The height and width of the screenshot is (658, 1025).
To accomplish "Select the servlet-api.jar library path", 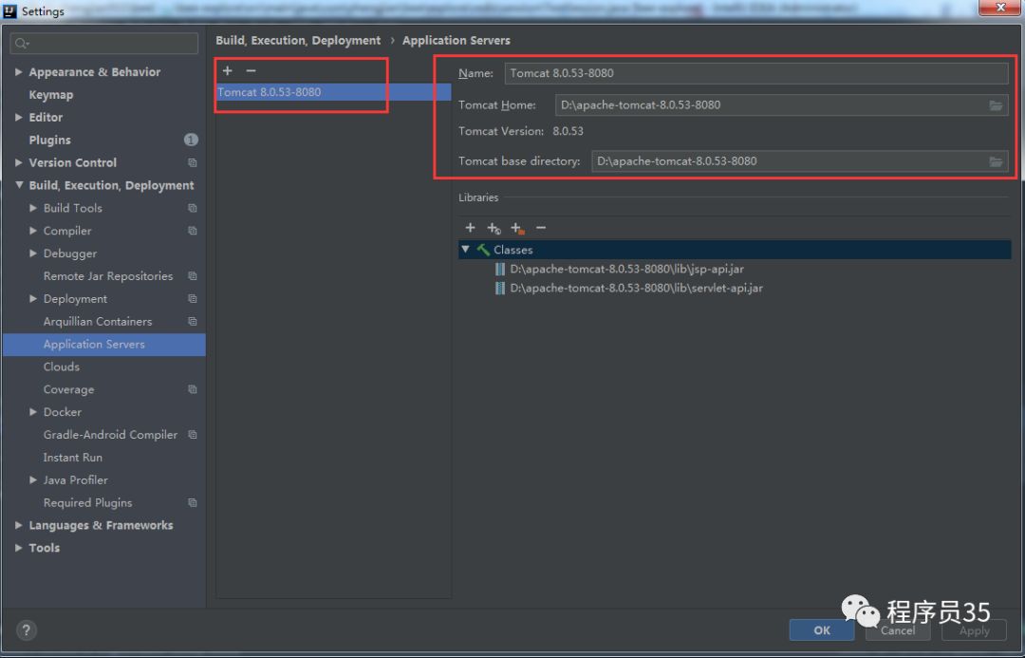I will tap(636, 288).
